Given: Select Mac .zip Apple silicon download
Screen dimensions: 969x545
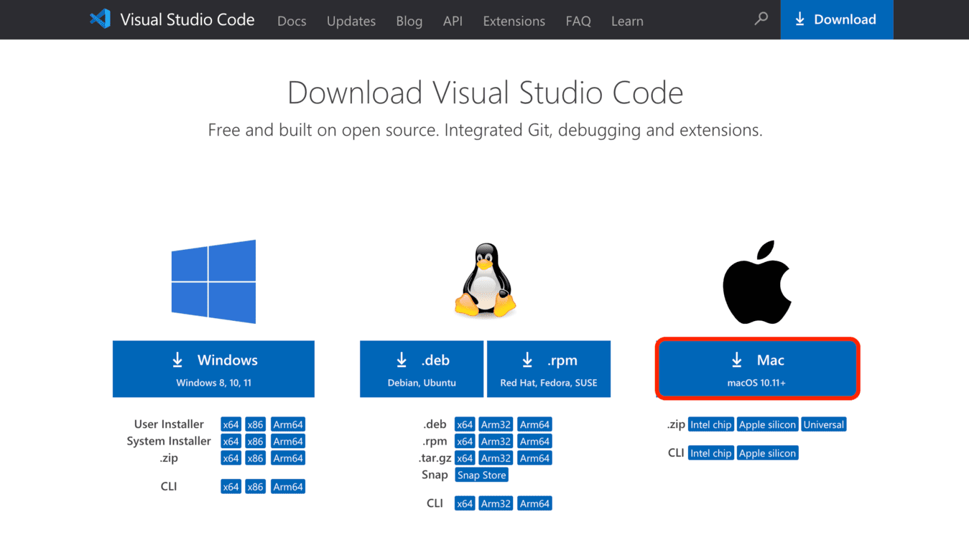Looking at the screenshot, I should click(768, 424).
